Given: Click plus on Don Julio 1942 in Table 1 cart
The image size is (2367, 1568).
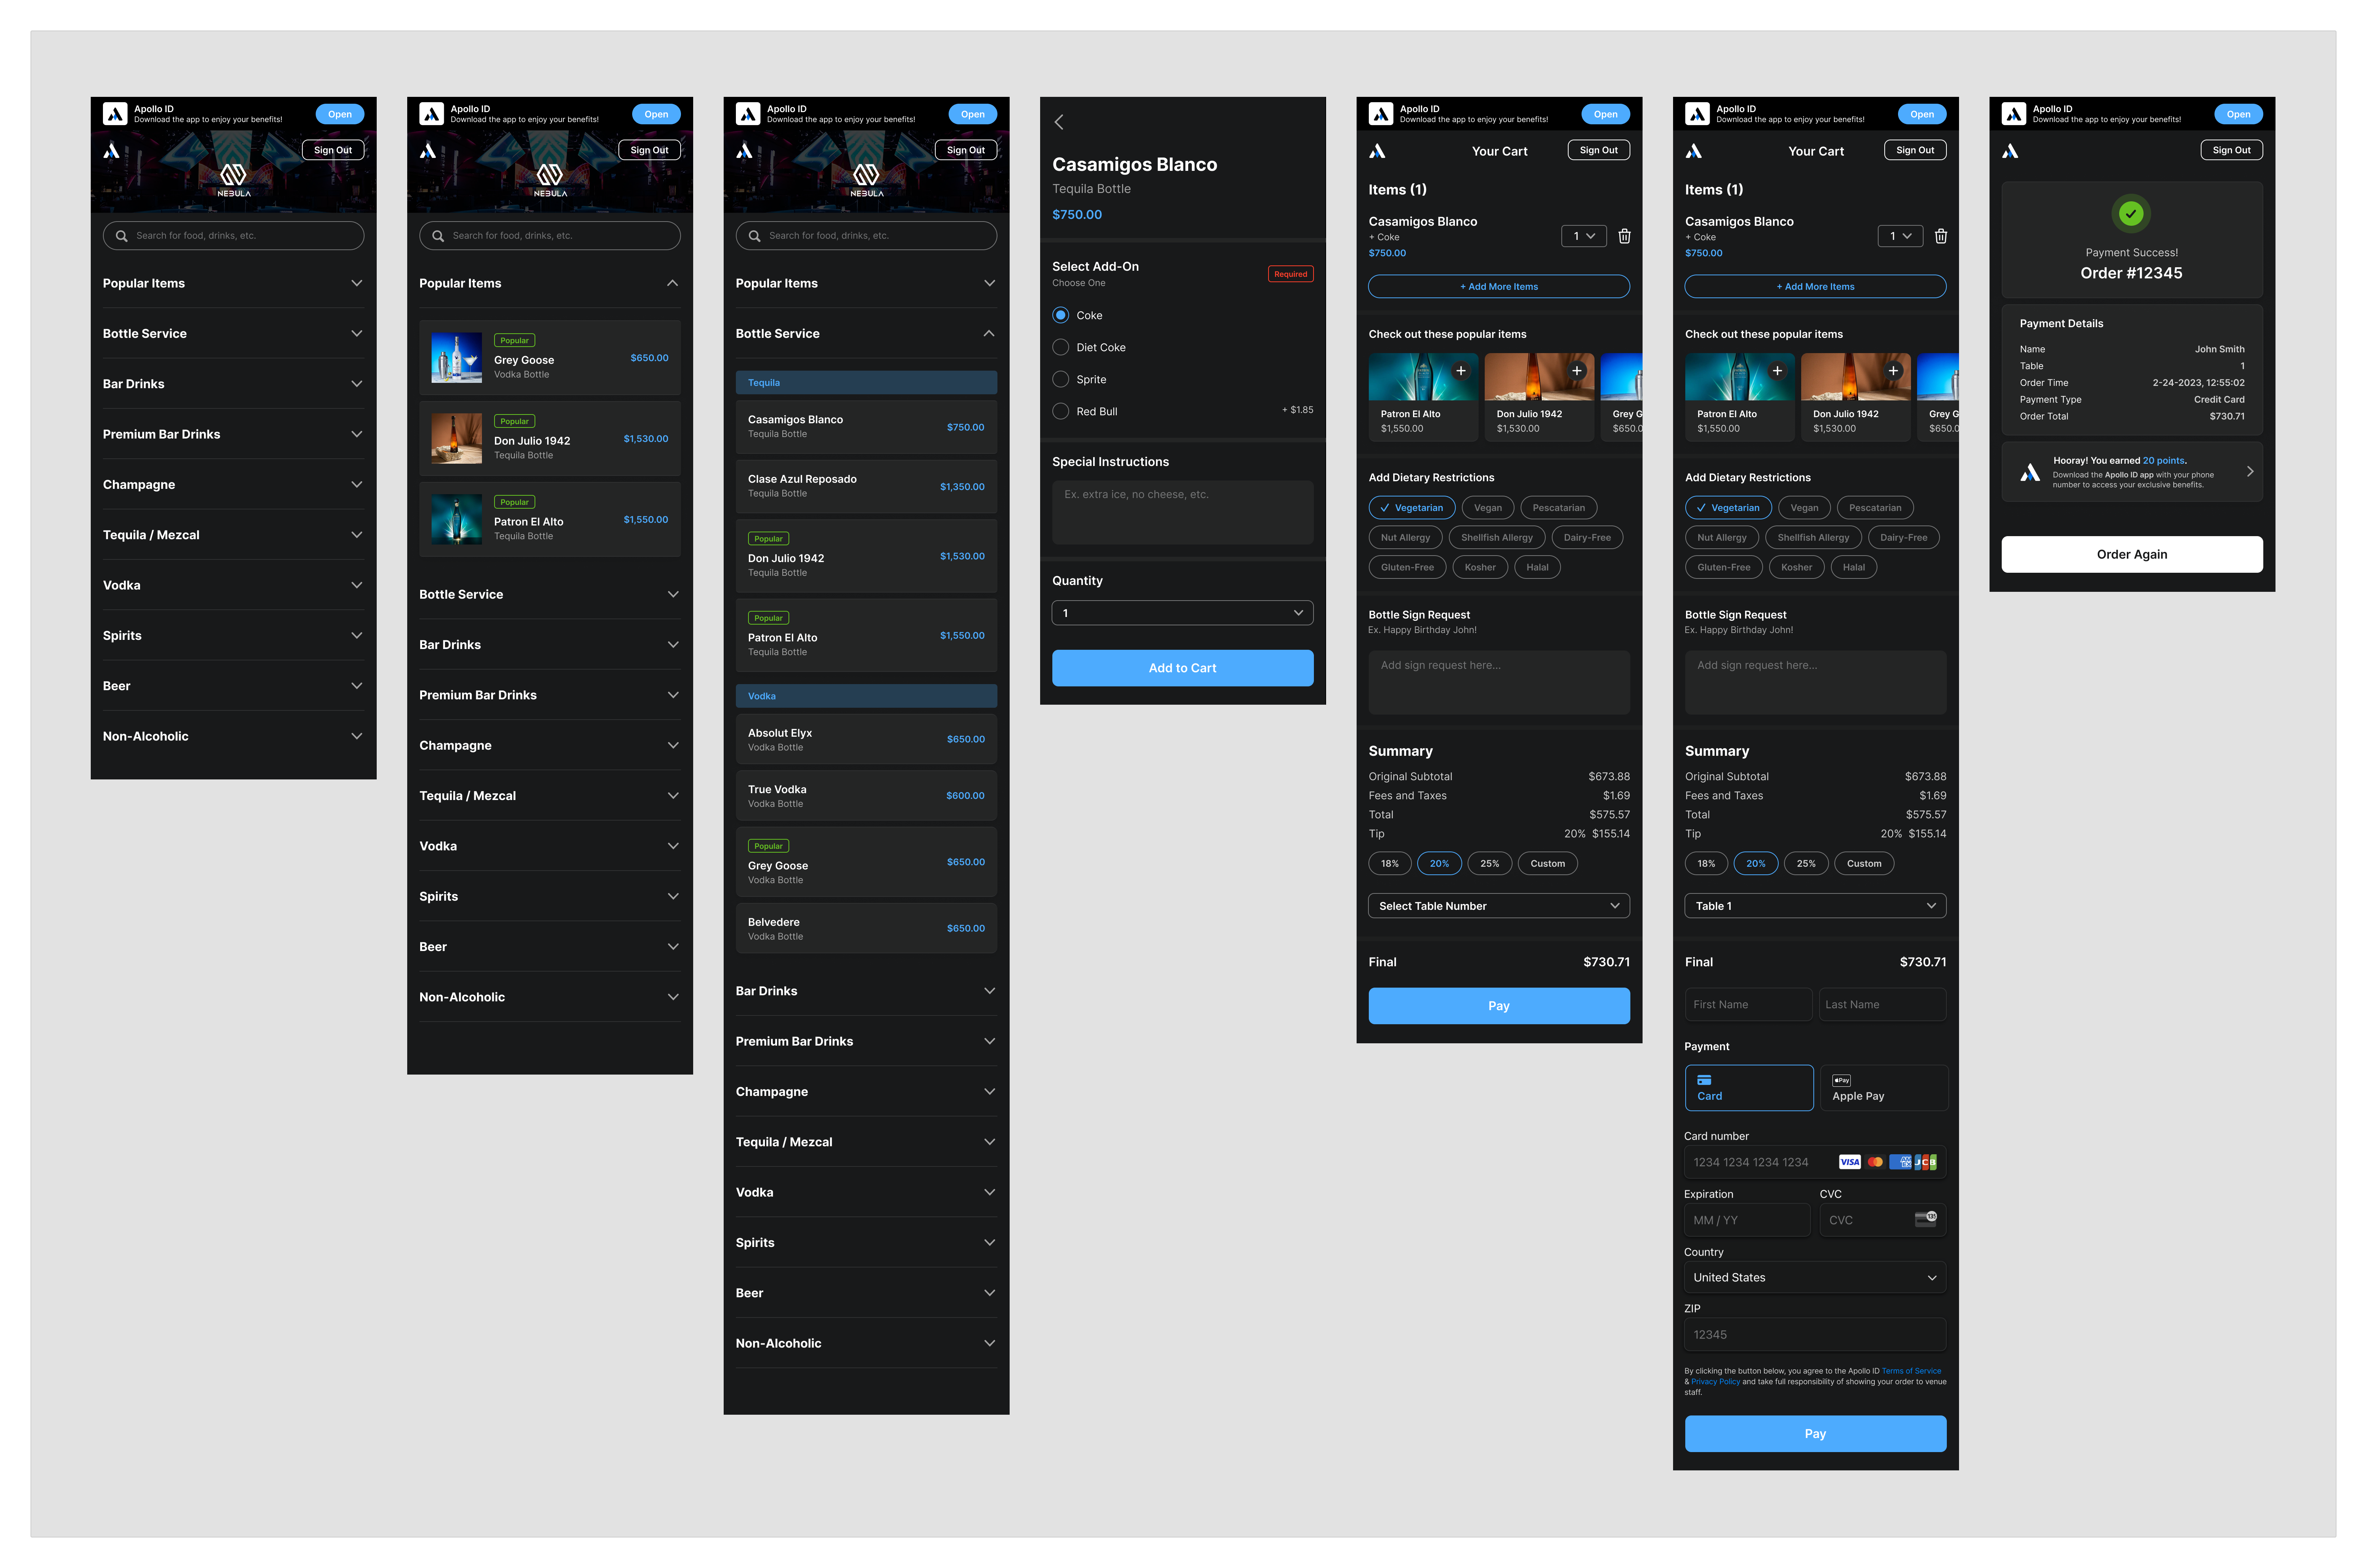Looking at the screenshot, I should pos(1892,371).
